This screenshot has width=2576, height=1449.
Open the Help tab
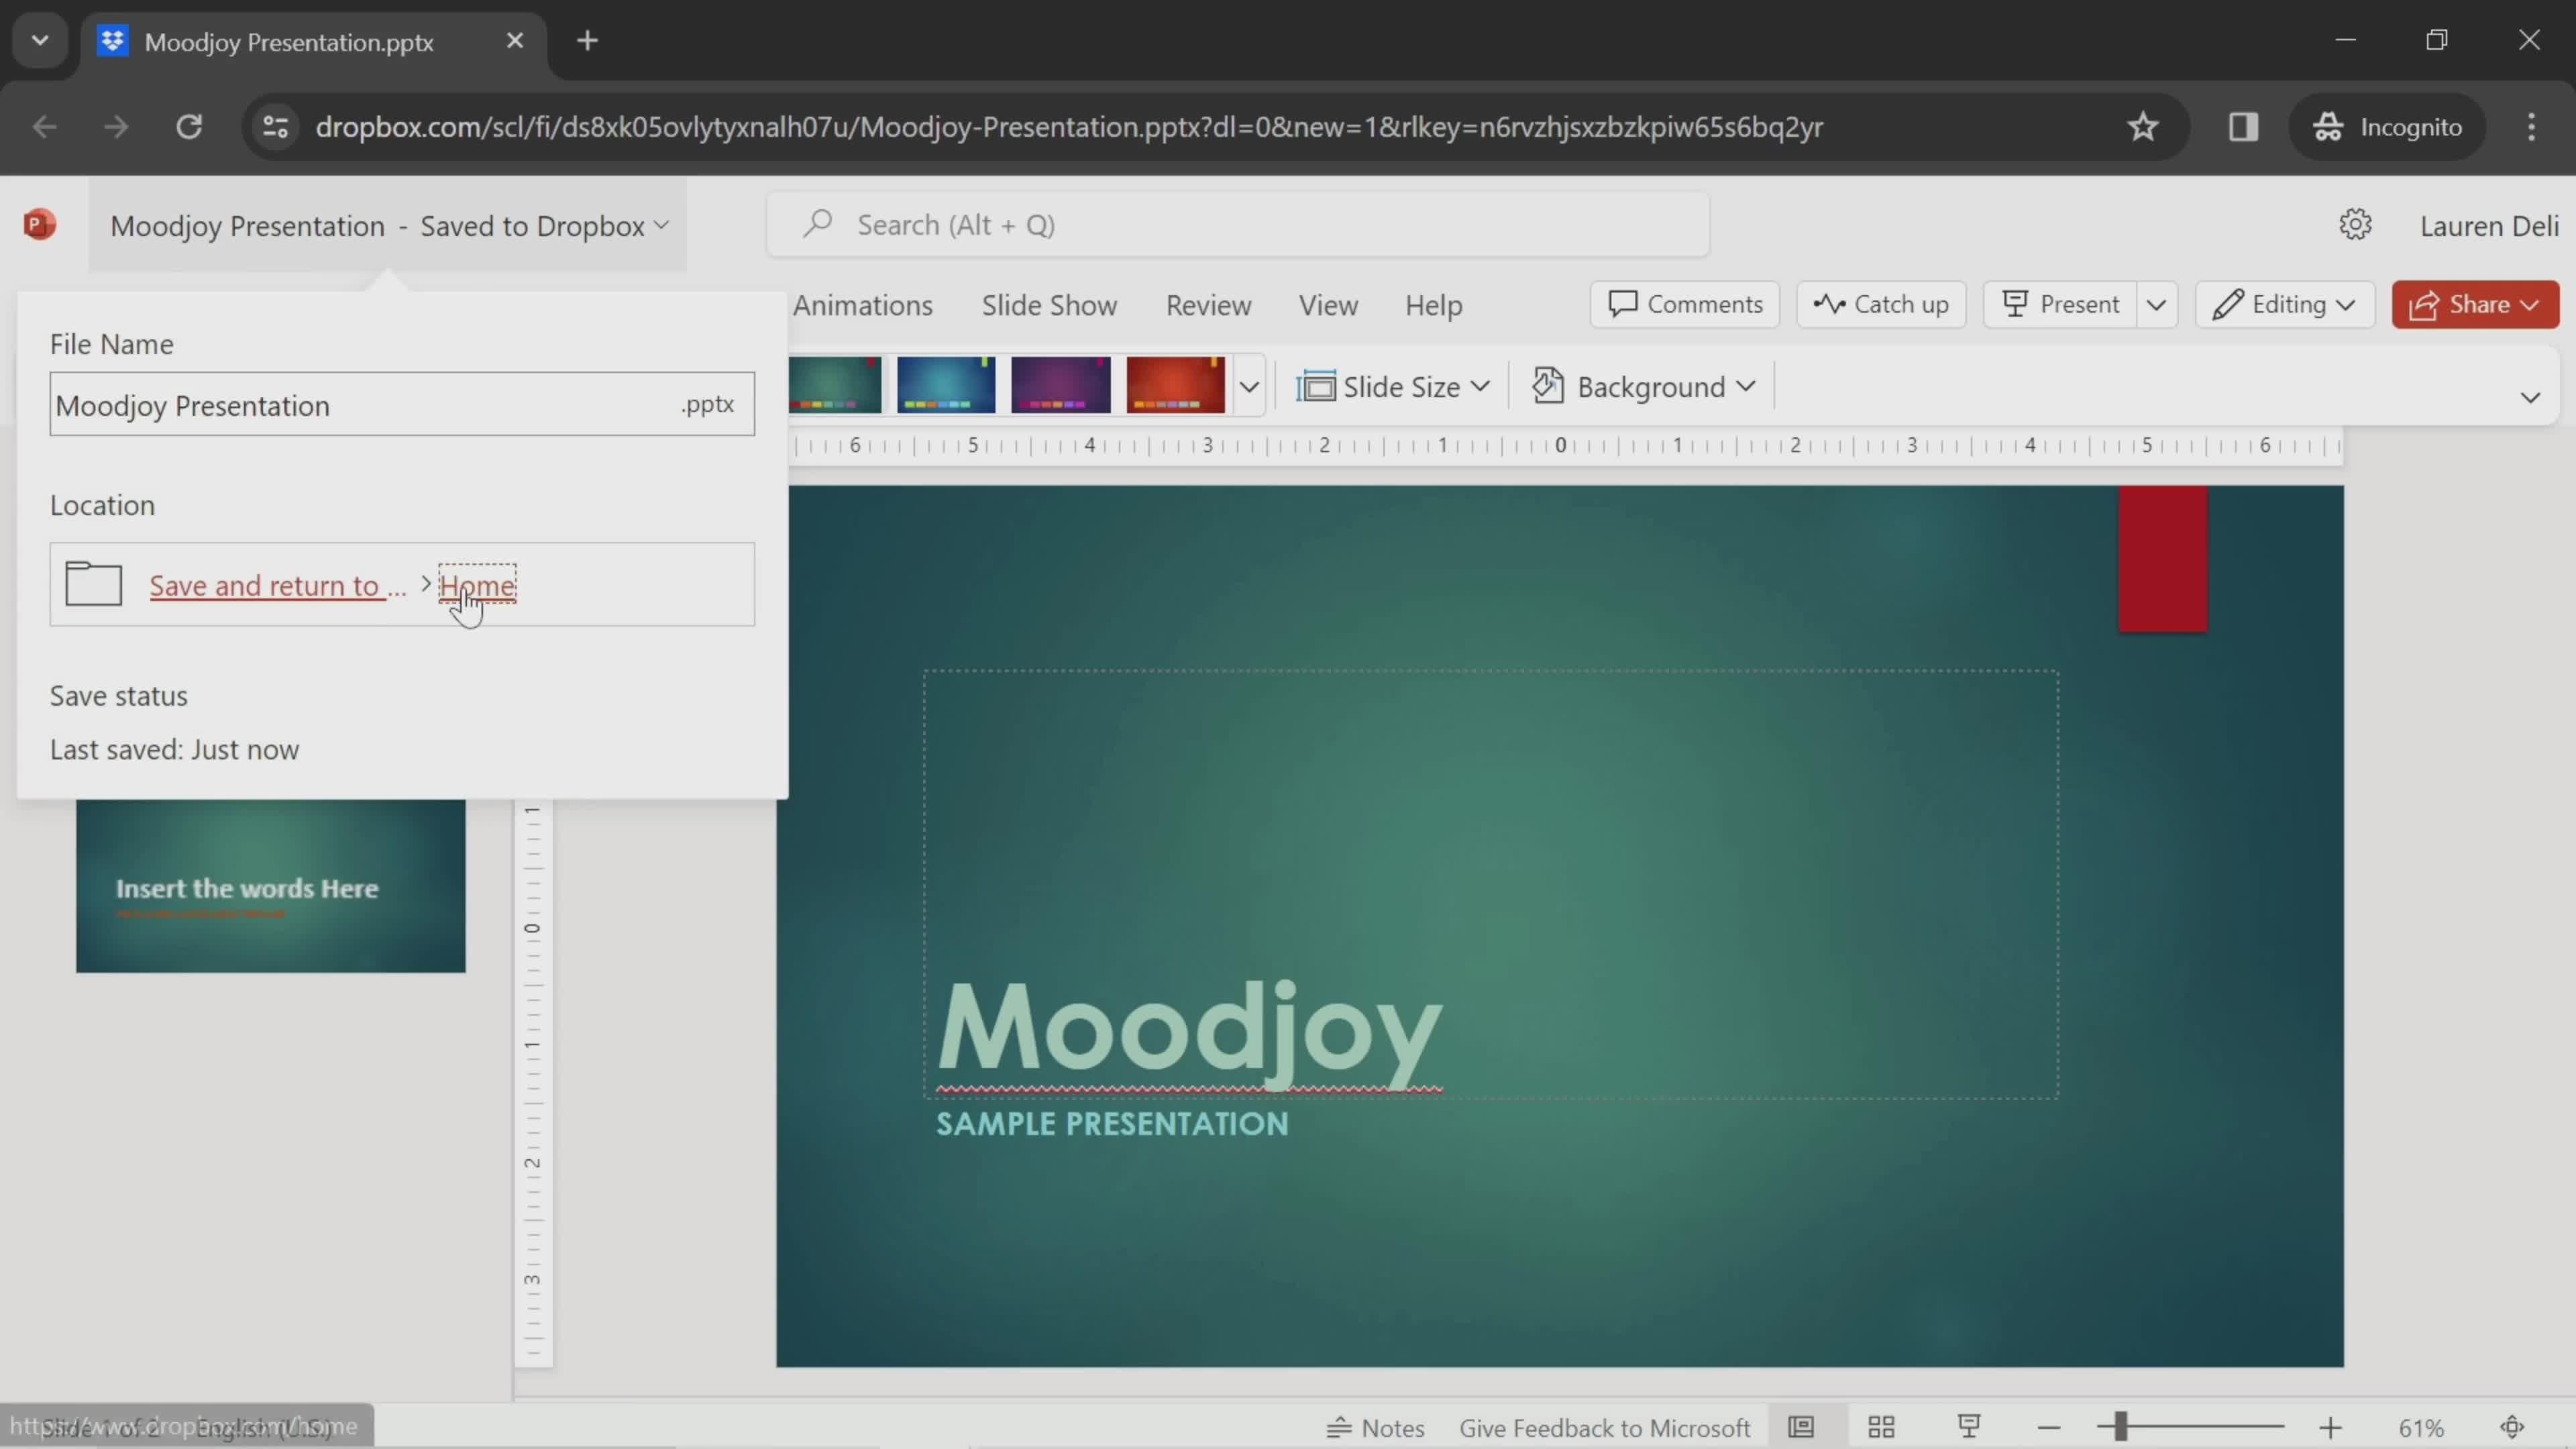pos(1433,305)
